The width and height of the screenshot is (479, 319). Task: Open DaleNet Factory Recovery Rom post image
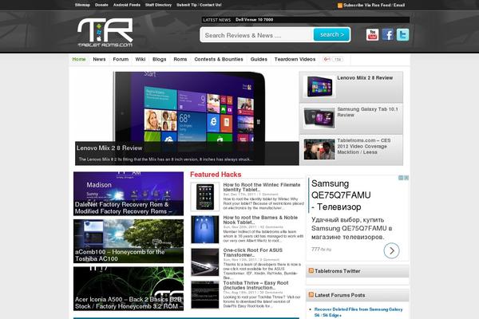point(129,194)
